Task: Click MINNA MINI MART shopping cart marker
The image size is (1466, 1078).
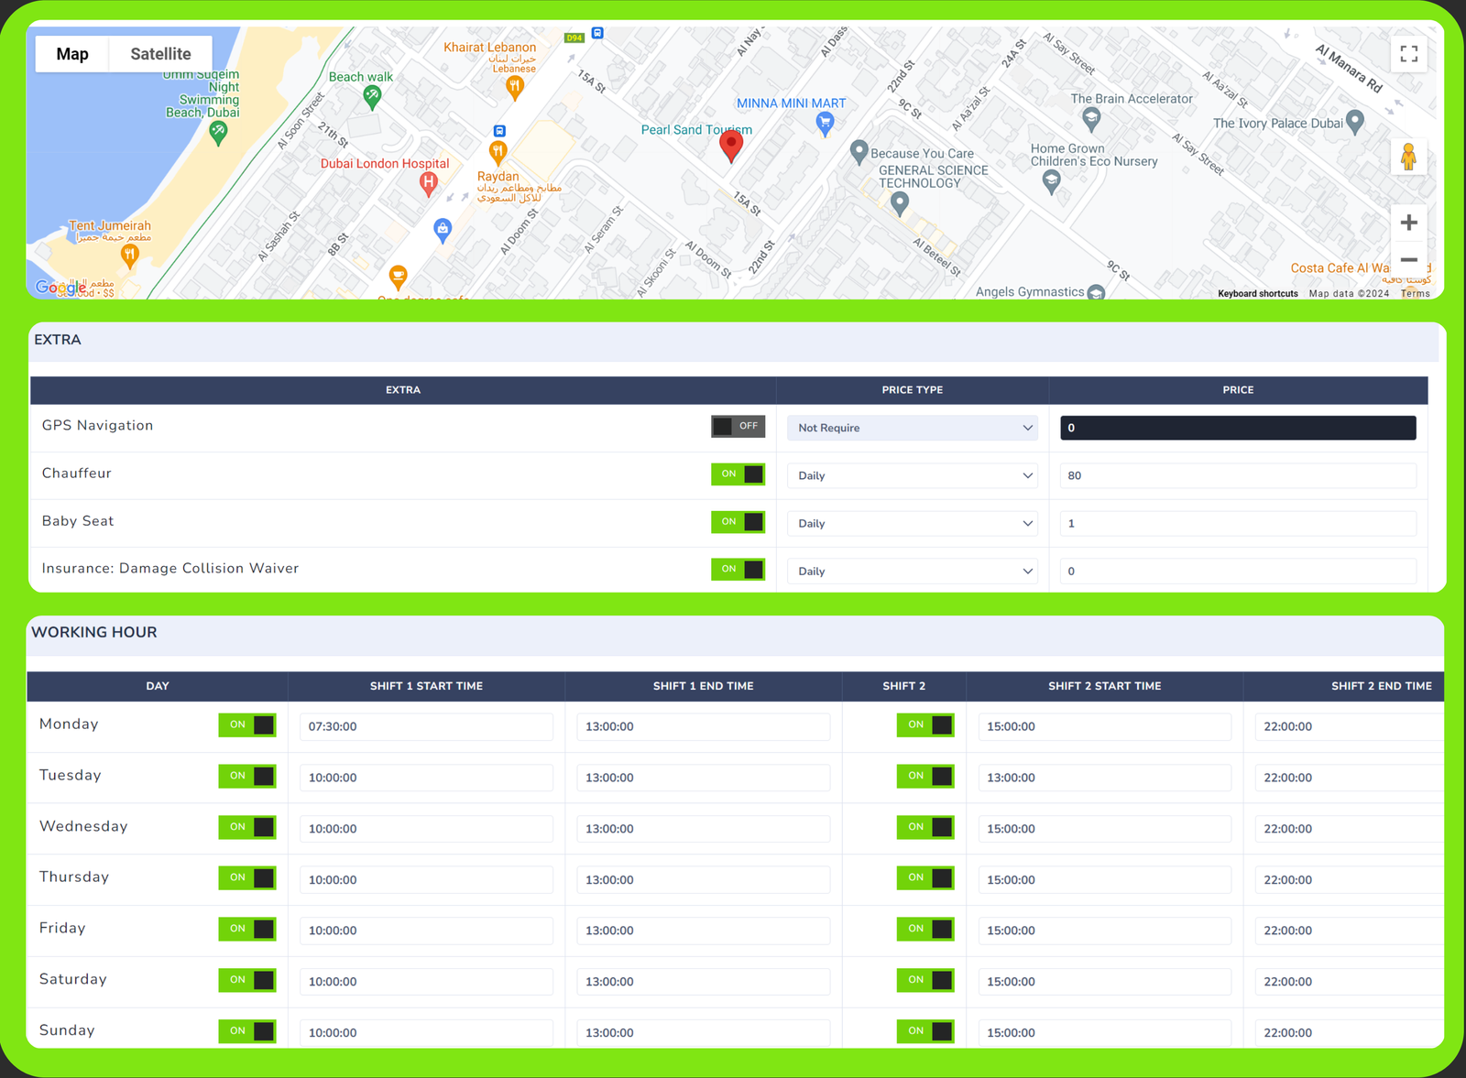Action: click(x=825, y=123)
